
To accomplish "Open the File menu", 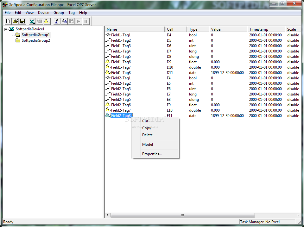I will 8,13.
